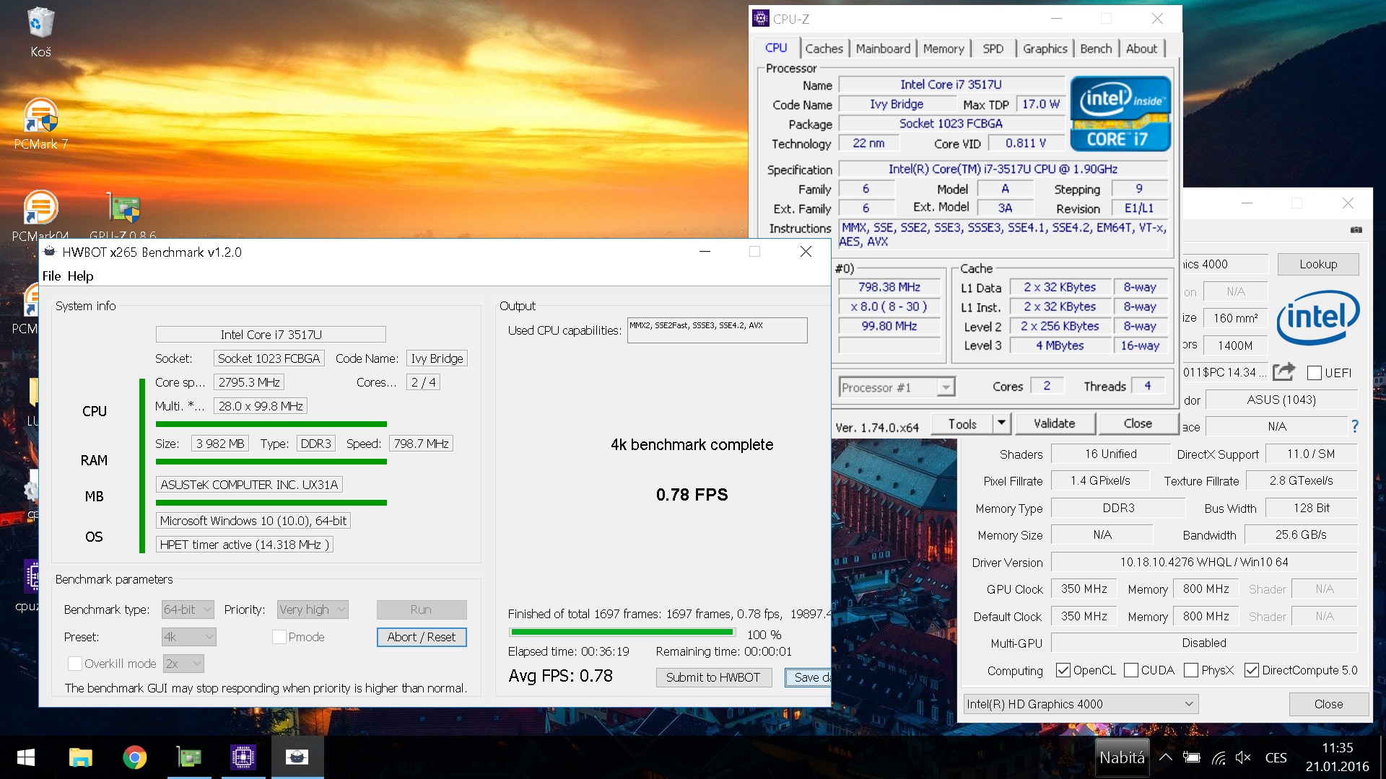The width and height of the screenshot is (1386, 779).
Task: Switch to the Mainboard tab in CPU-Z
Action: 883,48
